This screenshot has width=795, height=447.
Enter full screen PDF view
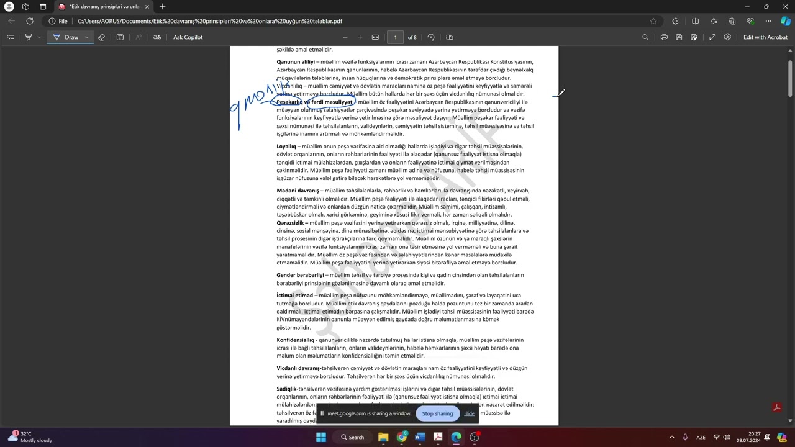712,37
